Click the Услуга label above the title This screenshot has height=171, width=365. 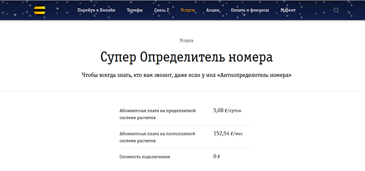pos(186,41)
